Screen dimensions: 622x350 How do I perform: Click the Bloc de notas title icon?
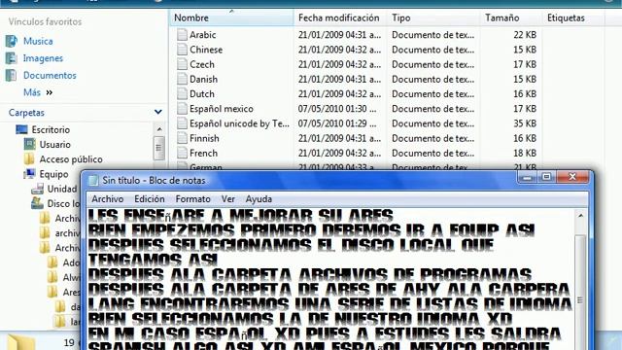(93, 181)
